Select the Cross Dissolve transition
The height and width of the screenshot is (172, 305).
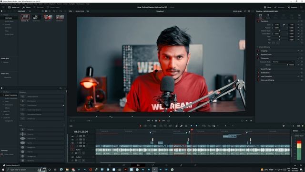[42, 106]
